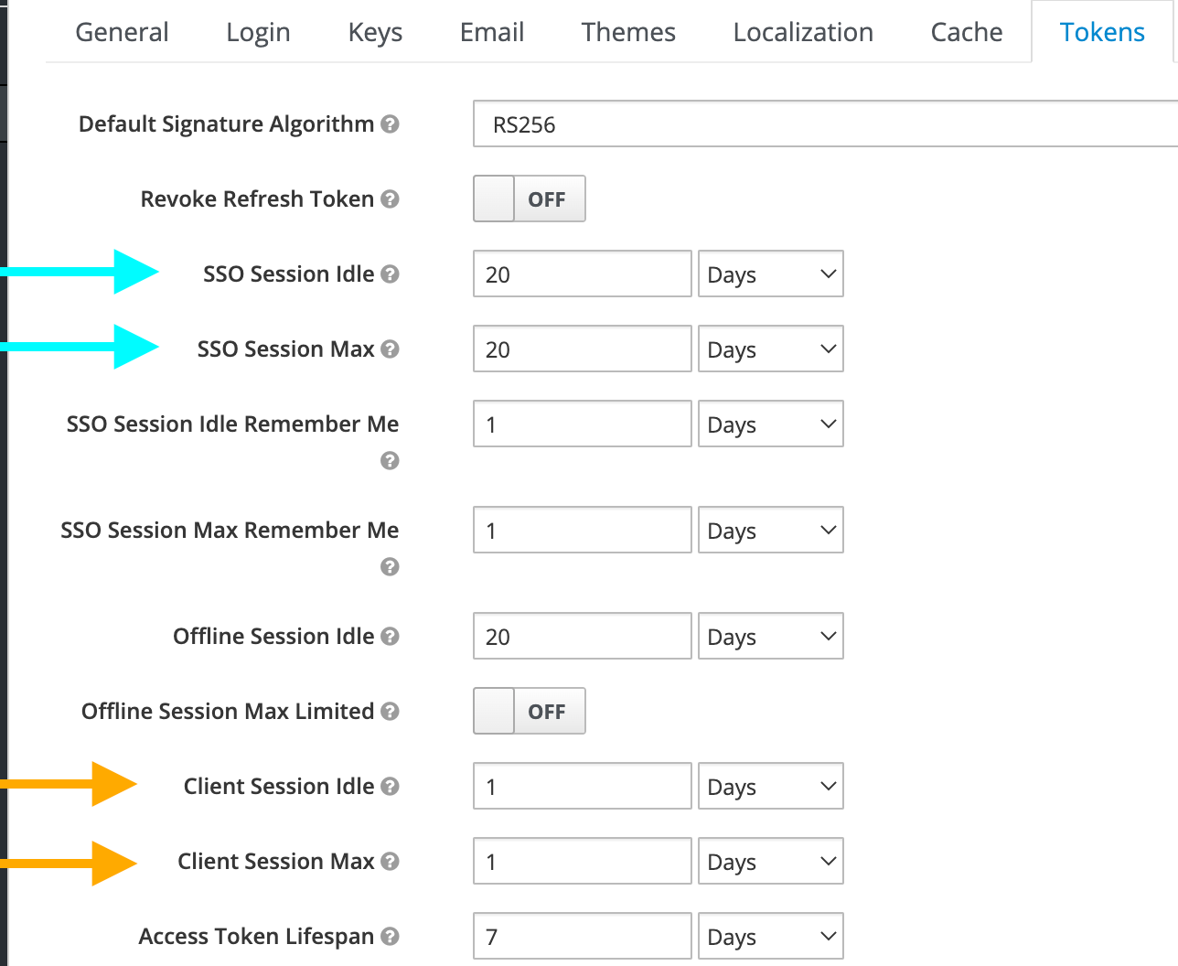Click the Offline Session Idle help icon

pyautogui.click(x=390, y=637)
